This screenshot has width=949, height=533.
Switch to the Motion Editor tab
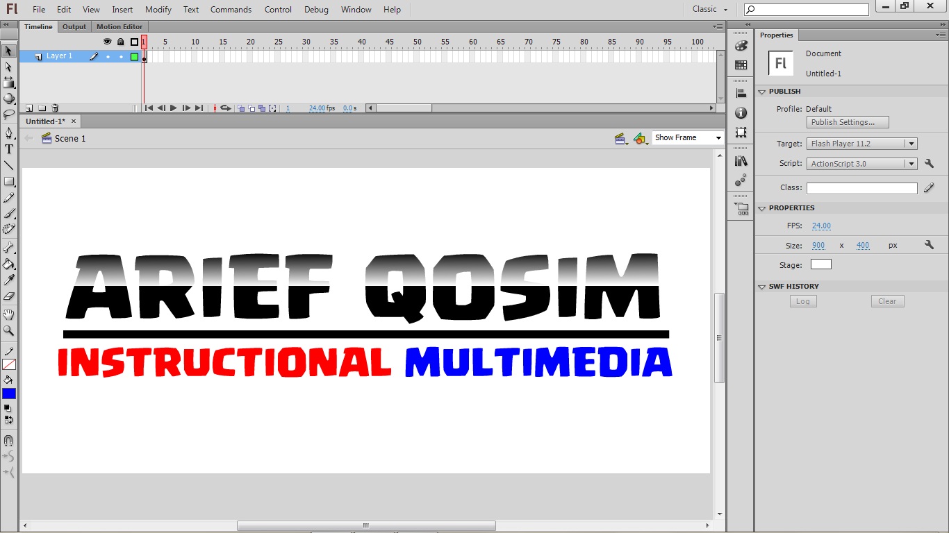coord(119,27)
